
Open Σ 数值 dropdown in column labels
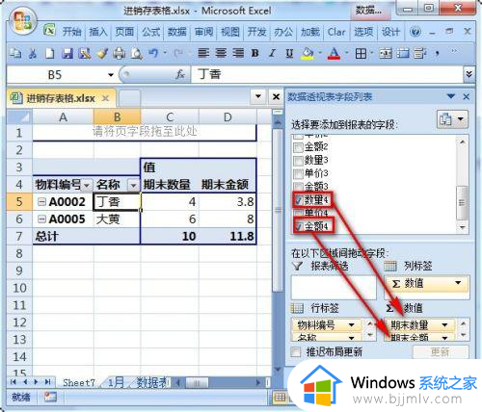pos(458,283)
